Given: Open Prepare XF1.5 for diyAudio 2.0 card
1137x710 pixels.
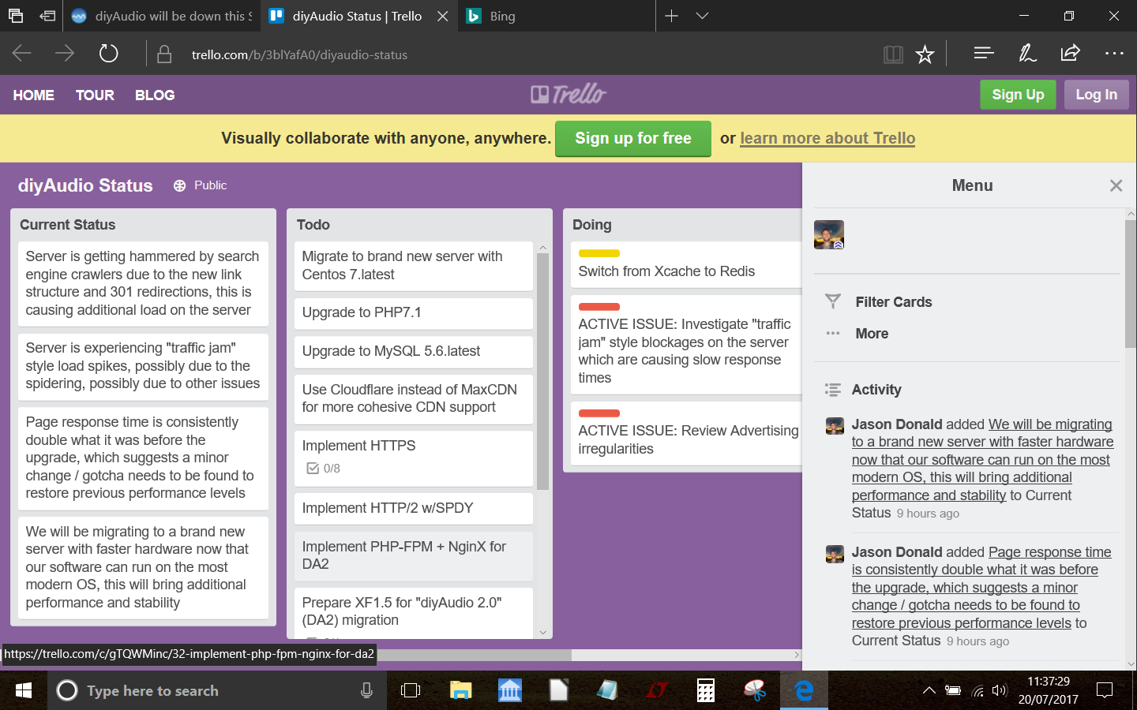Looking at the screenshot, I should pos(414,613).
